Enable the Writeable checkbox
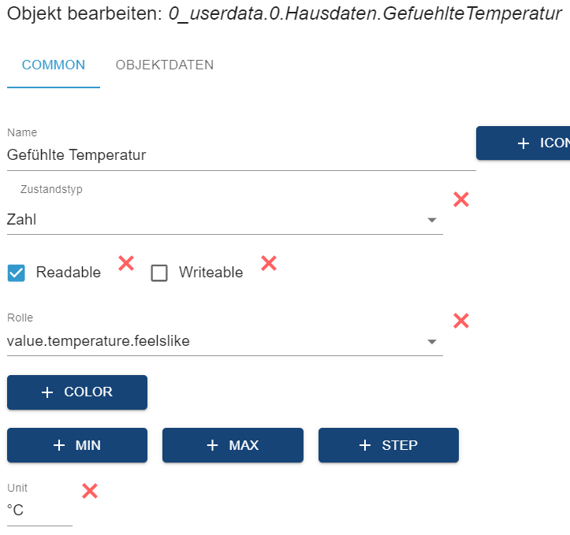 point(159,273)
